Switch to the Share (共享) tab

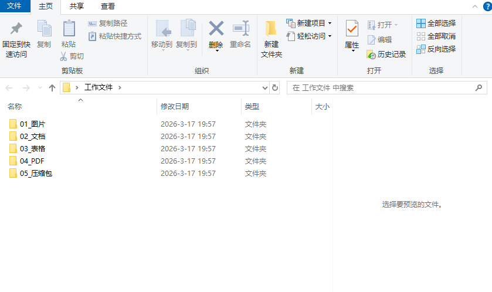click(x=77, y=6)
